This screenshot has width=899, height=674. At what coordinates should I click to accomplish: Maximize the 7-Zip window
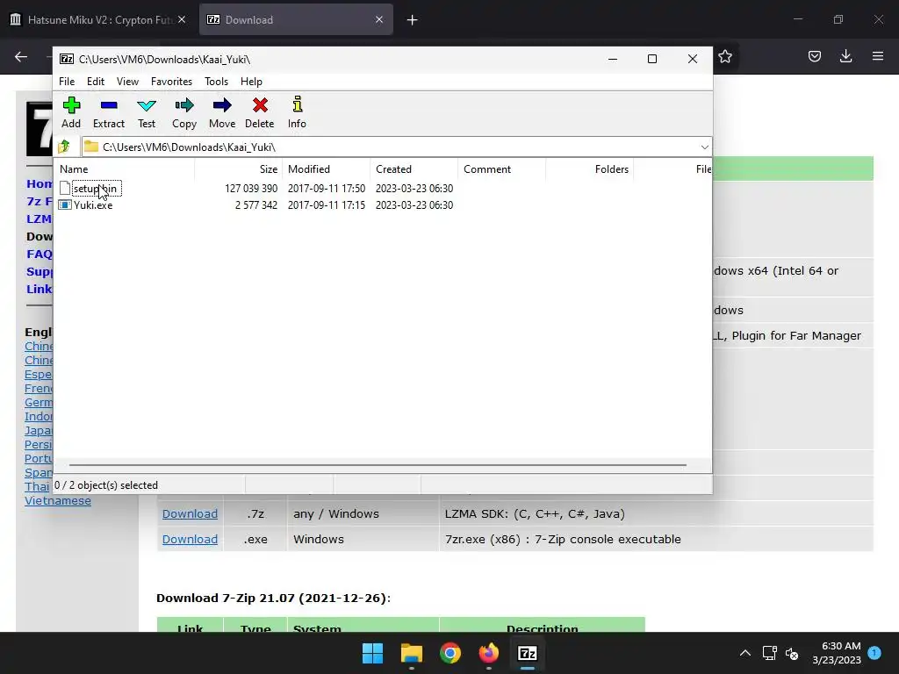click(x=652, y=59)
